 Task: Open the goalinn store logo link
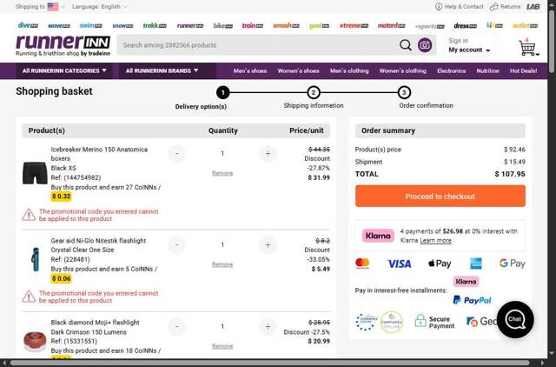tap(319, 25)
